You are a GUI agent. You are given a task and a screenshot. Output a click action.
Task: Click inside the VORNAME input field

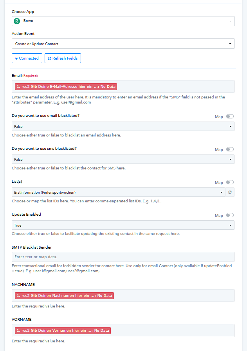(172, 331)
